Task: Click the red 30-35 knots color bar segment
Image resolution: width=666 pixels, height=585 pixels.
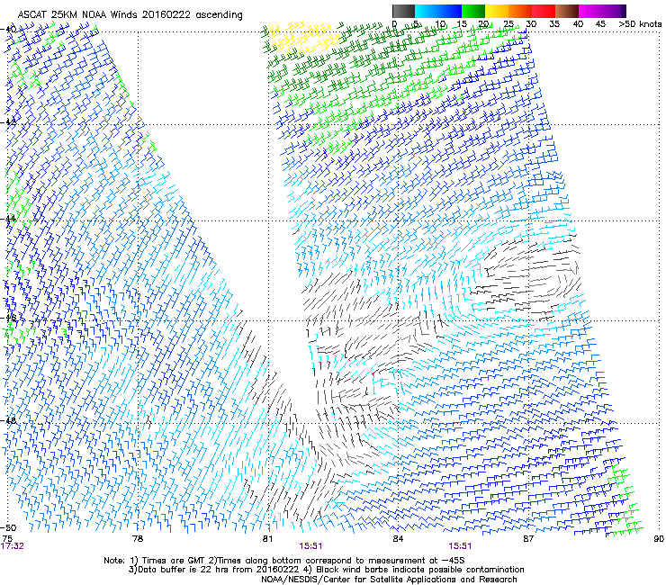Action: tap(544, 11)
